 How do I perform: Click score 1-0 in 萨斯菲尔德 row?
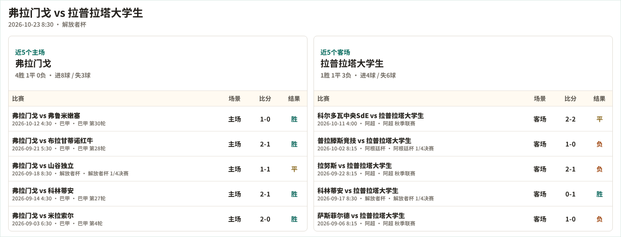click(571, 219)
